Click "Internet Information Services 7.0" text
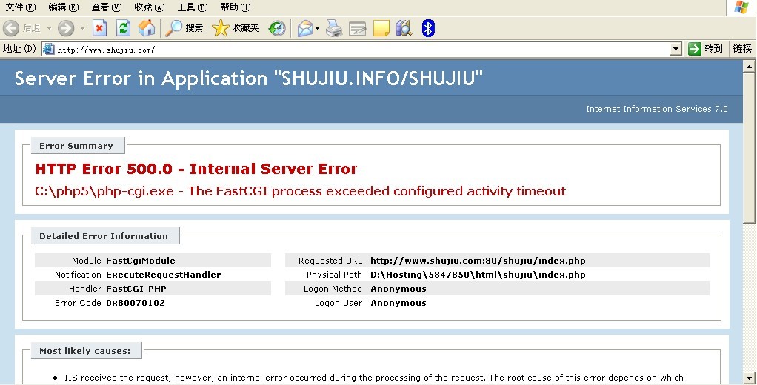The height and width of the screenshot is (385, 757). (x=656, y=109)
